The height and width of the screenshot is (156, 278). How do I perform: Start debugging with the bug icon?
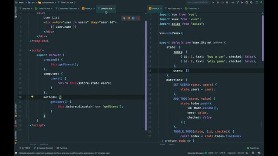pyautogui.click(x=218, y=3)
